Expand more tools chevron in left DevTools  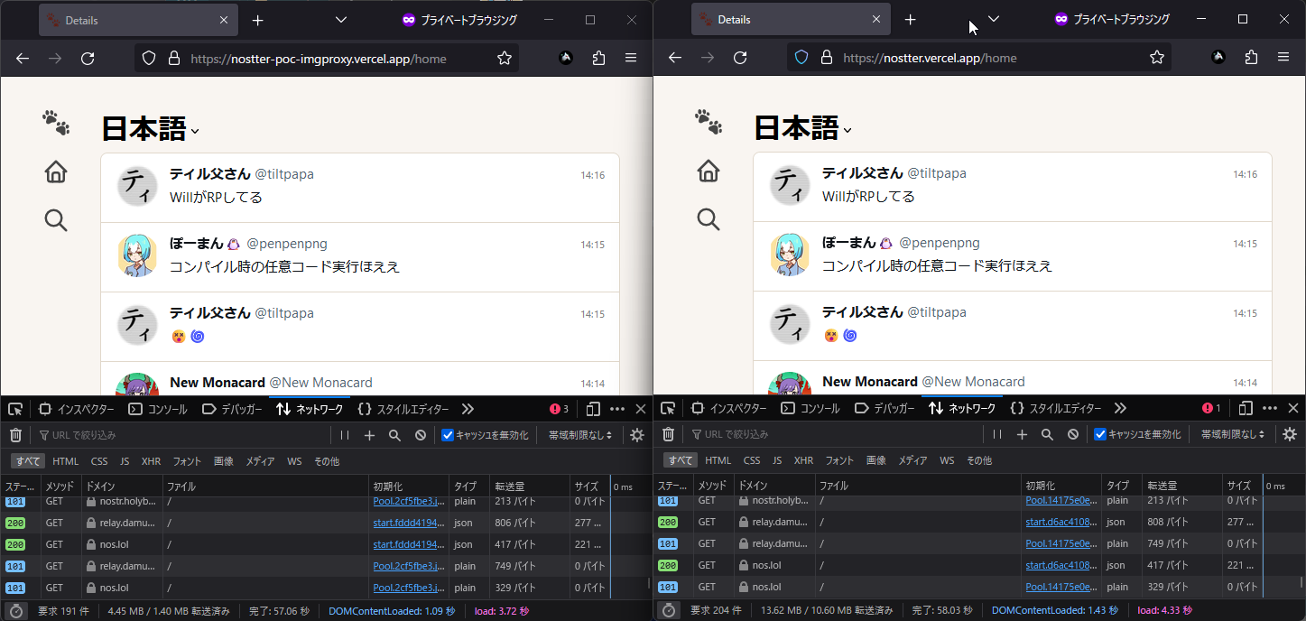(468, 409)
